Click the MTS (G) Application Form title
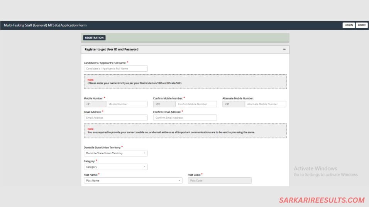This screenshot has width=369, height=207. point(45,25)
